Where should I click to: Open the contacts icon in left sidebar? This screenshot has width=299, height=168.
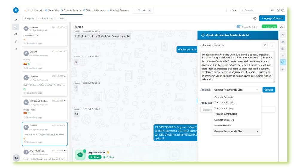point(16,27)
